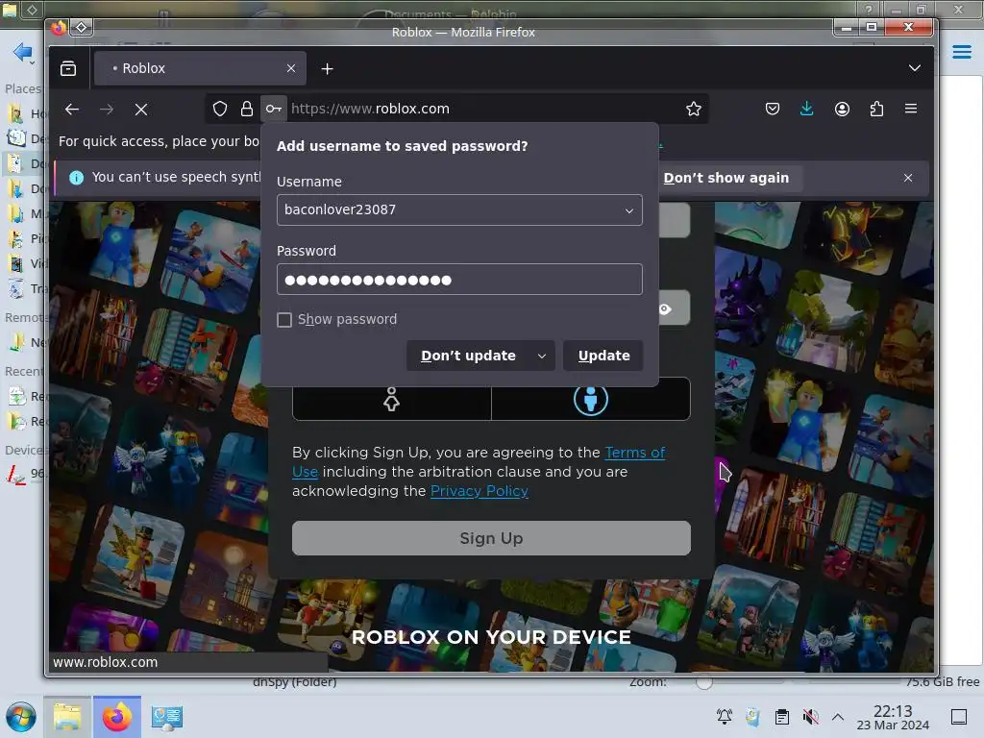The width and height of the screenshot is (984, 738).
Task: Stop loading the page
Action: click(141, 110)
